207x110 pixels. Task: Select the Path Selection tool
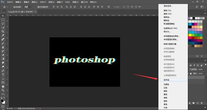click(3, 79)
